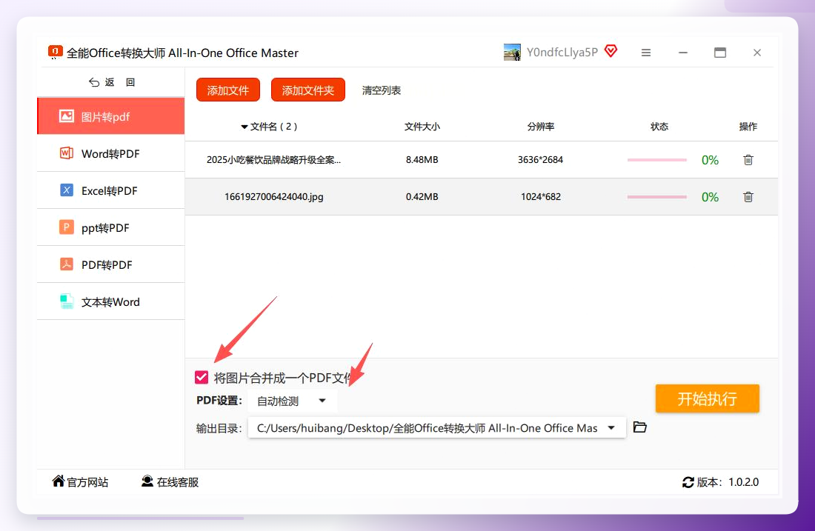
Task: Click the 分辨率 column header
Action: click(541, 126)
